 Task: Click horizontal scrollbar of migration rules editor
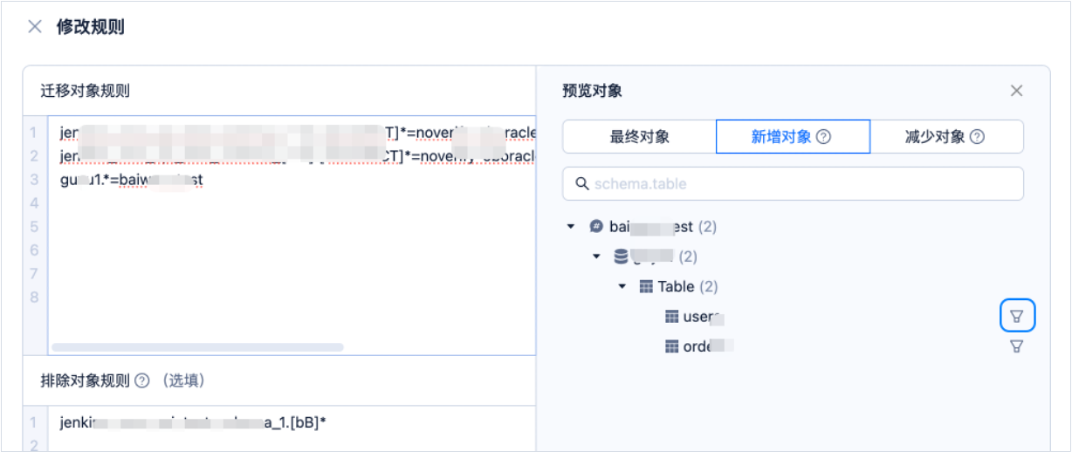pyautogui.click(x=197, y=347)
